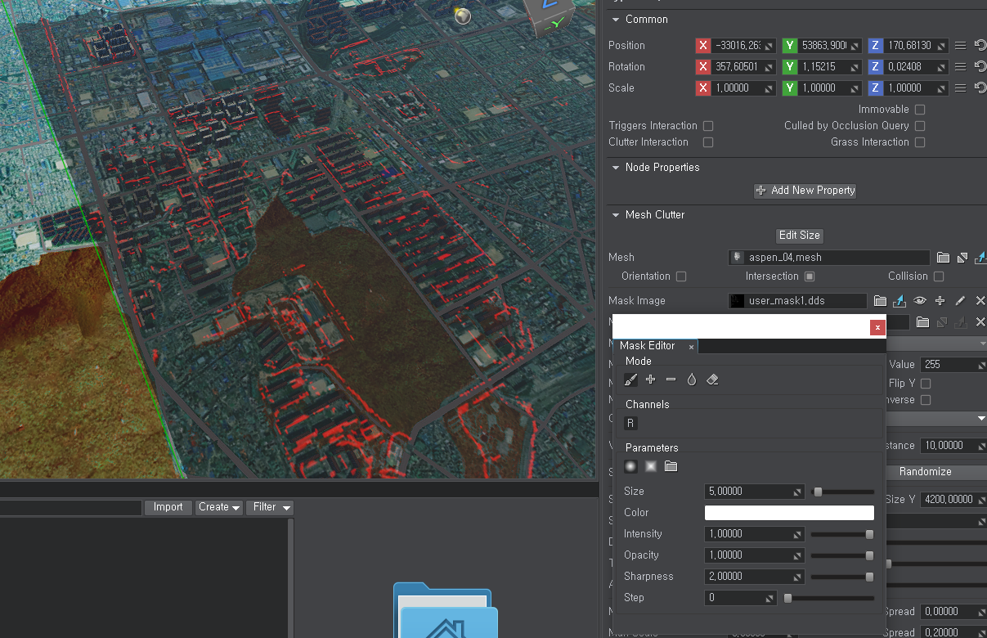Click the Add New Property button
The image size is (987, 638).
(x=805, y=191)
